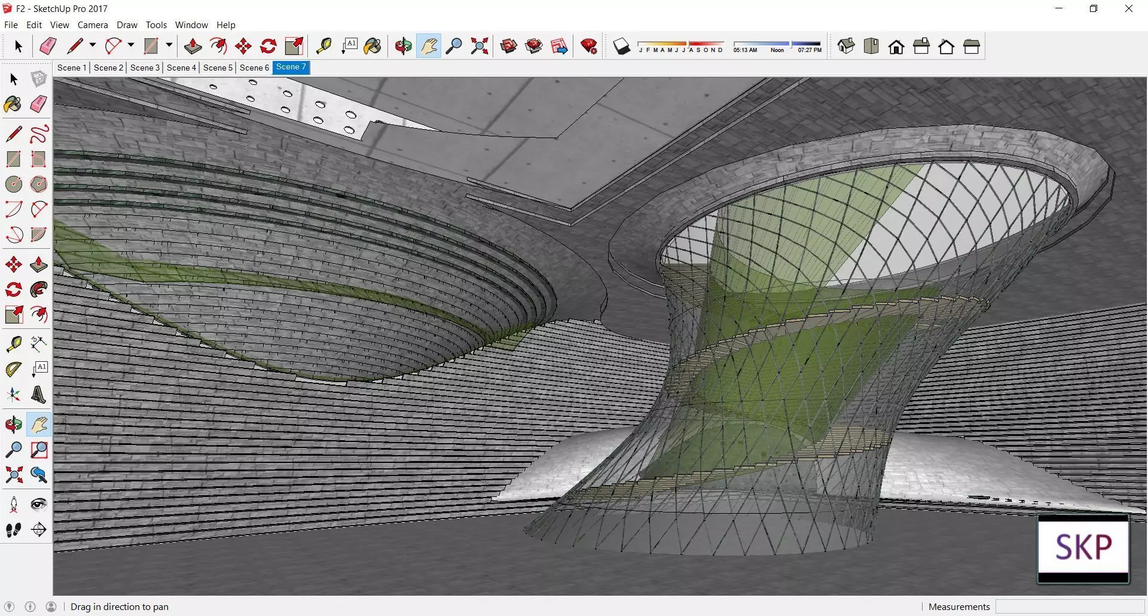The width and height of the screenshot is (1148, 616).
Task: Open the 3D Warehouse
Action: (509, 46)
